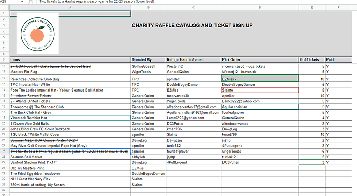
Task: Click the 'Aguilar.christian' pick order cell
Action: [x=260, y=107]
